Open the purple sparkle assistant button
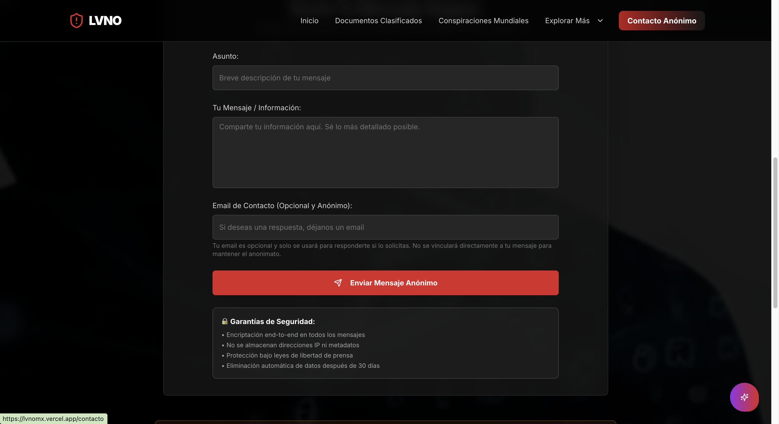779x424 pixels. tap(744, 397)
